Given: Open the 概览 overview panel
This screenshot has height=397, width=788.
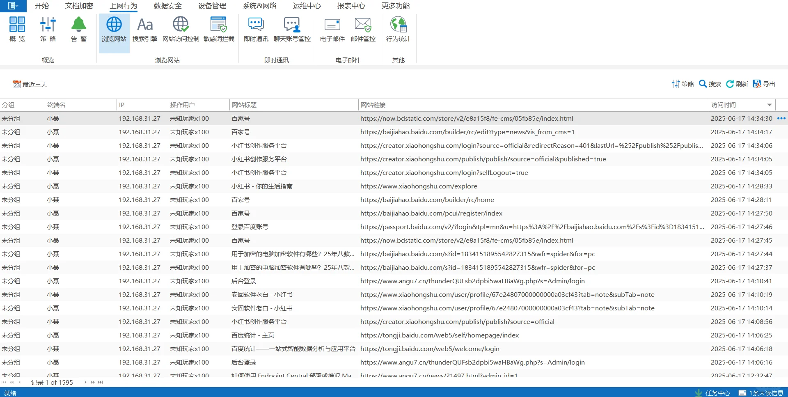Looking at the screenshot, I should point(17,29).
